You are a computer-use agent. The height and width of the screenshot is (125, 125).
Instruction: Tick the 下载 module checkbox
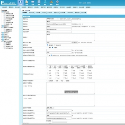click(47, 66)
